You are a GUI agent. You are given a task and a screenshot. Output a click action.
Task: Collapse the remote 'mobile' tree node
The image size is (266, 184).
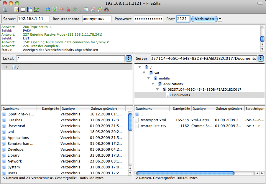[x=148, y=78]
